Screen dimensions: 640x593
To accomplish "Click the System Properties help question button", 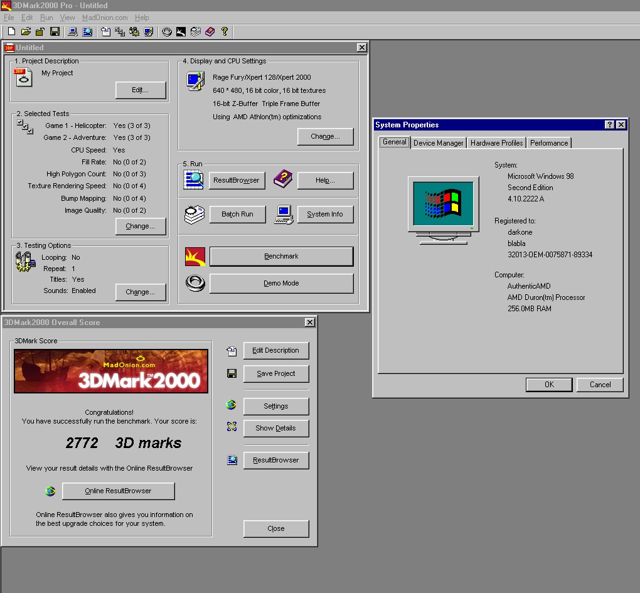I will [x=609, y=125].
